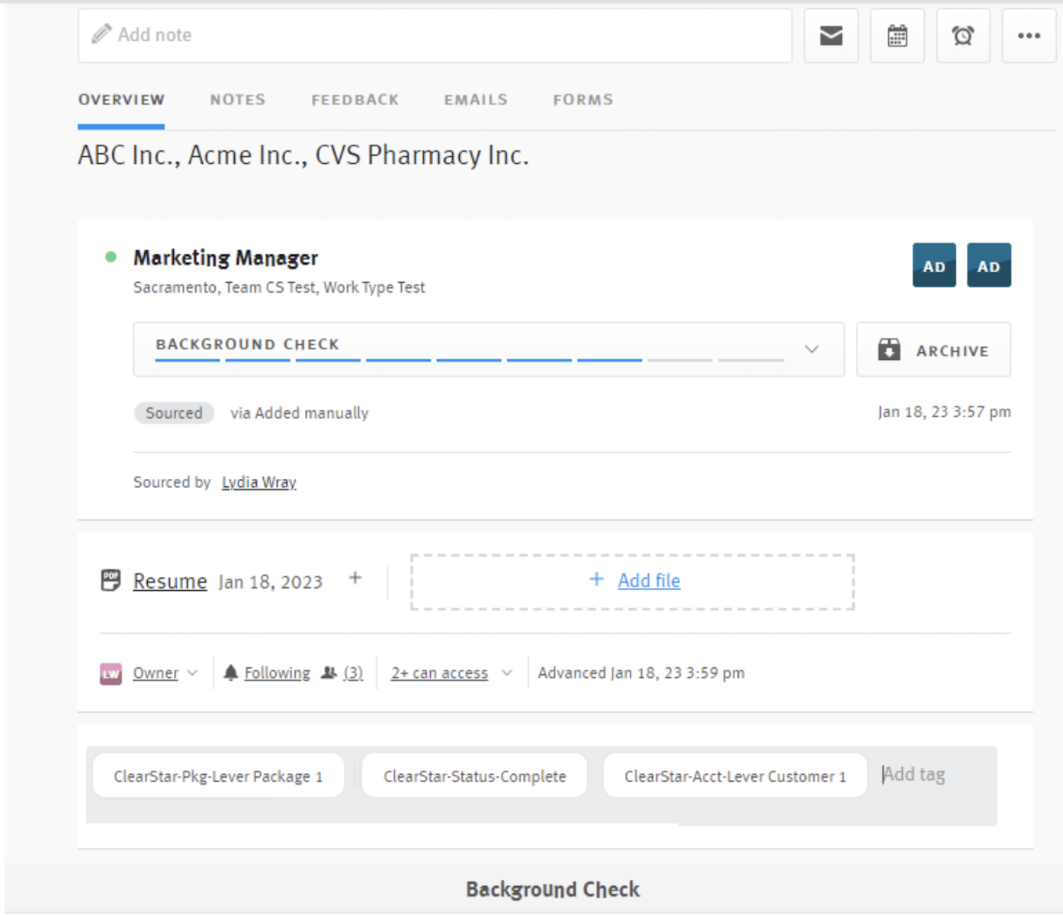Open Lydia Wray's profile link
This screenshot has height=915, width=1063.
[x=259, y=482]
